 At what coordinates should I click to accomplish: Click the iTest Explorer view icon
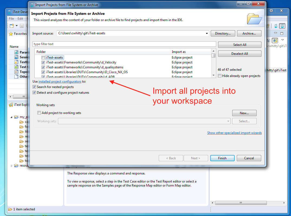[x=11, y=105]
